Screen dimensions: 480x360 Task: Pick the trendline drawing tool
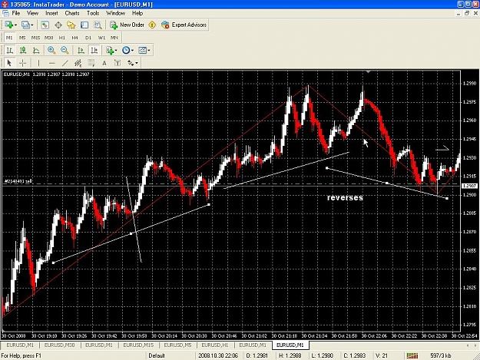click(65, 63)
